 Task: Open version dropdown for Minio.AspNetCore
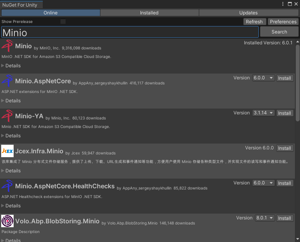(x=263, y=78)
